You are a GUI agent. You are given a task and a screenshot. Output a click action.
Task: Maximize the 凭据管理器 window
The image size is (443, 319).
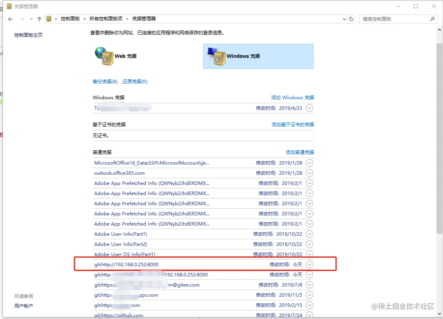point(416,6)
